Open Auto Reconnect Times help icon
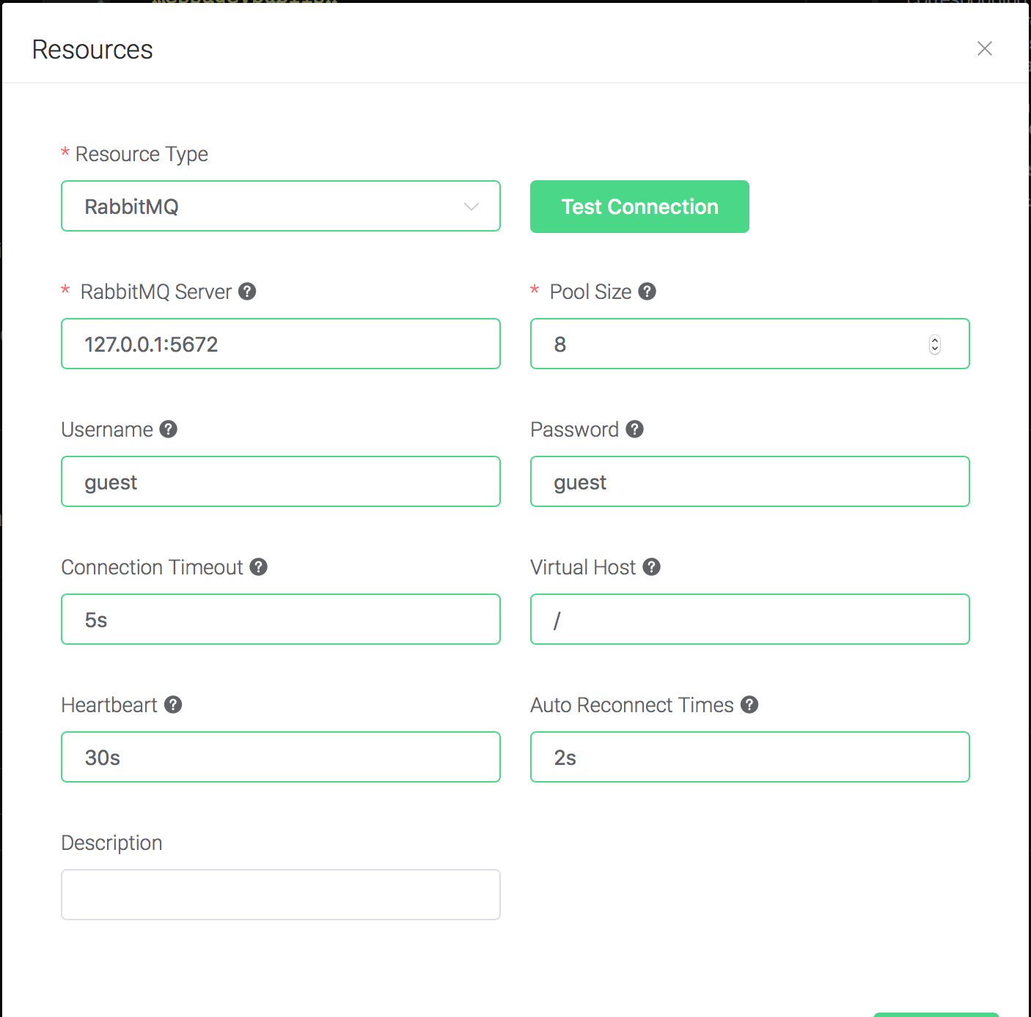Image resolution: width=1031 pixels, height=1017 pixels. [x=749, y=705]
